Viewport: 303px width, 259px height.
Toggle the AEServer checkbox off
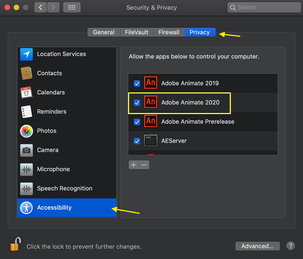point(137,141)
